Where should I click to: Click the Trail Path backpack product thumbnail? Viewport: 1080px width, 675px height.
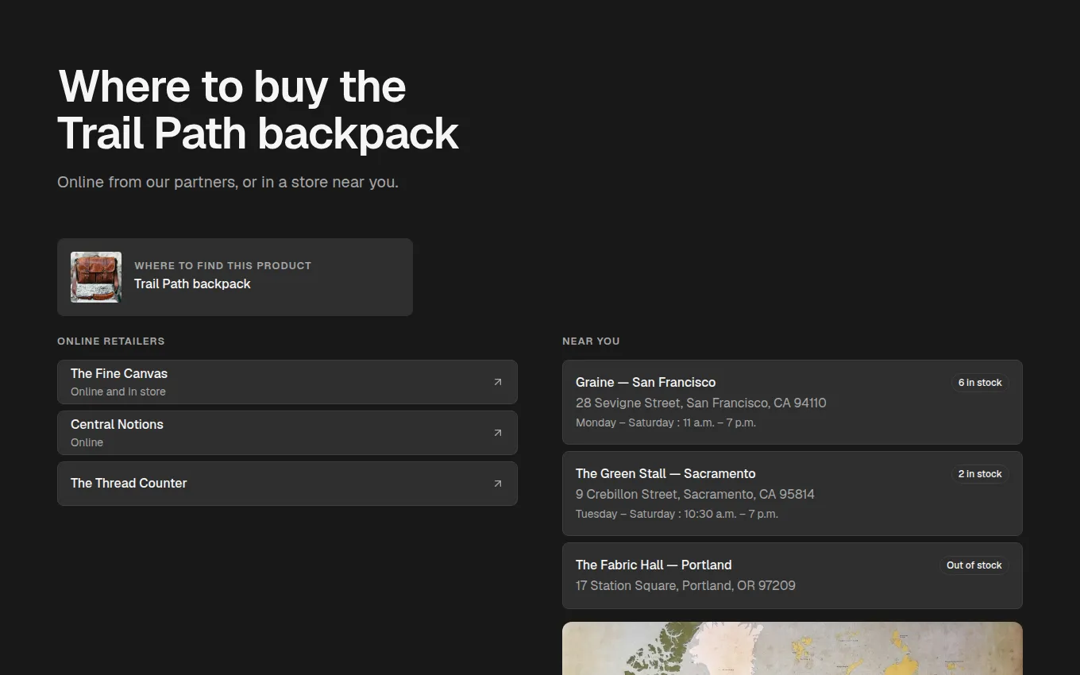coord(96,277)
